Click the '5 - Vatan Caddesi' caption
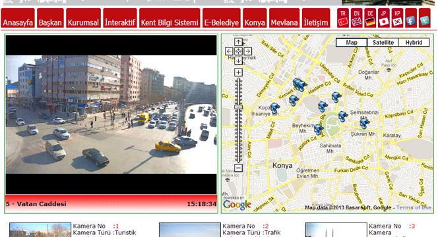 36,204
